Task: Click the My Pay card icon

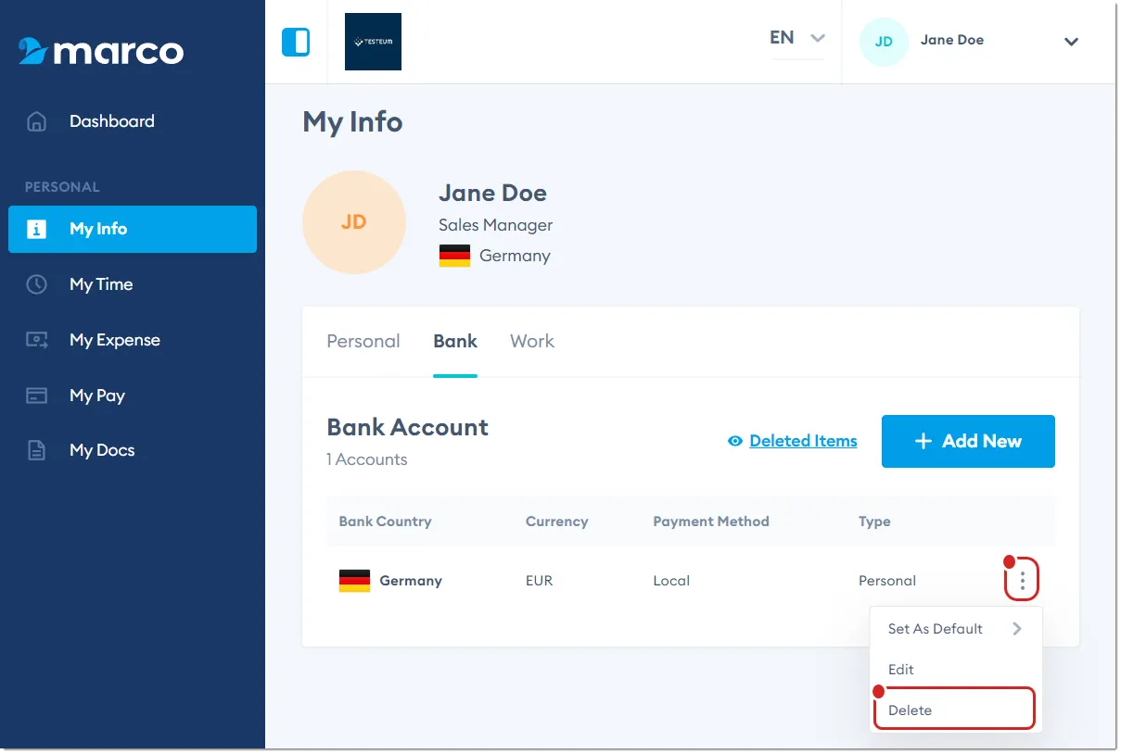Action: click(36, 396)
